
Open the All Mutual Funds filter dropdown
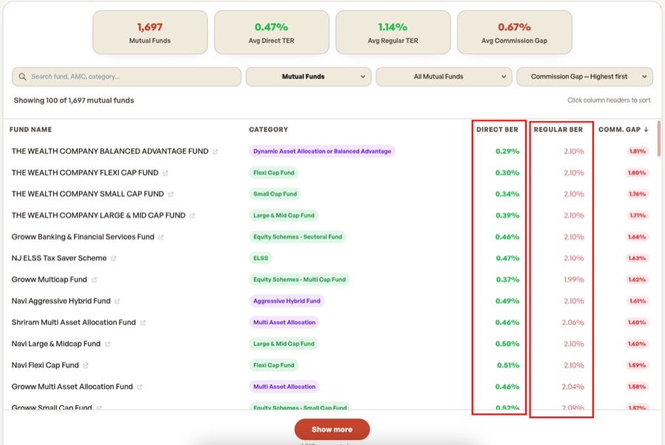443,77
